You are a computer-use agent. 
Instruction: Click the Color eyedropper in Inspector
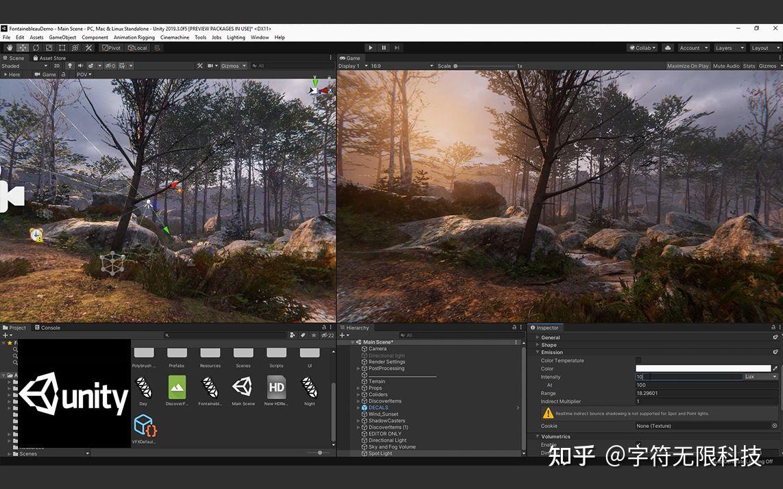coord(775,368)
